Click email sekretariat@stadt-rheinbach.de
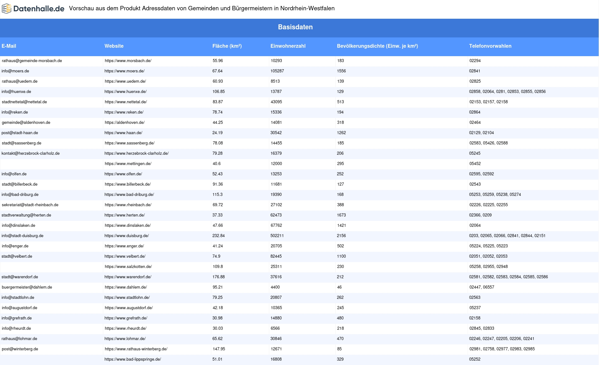 (30, 205)
